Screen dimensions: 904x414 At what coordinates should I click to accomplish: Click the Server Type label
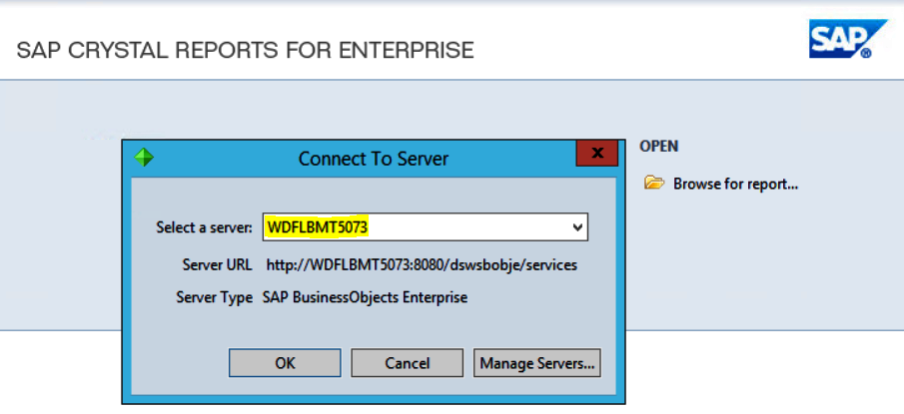[x=214, y=297]
